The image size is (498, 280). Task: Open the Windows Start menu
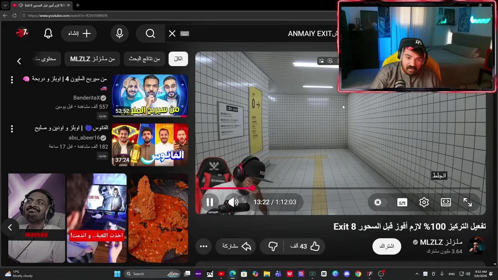[117, 274]
